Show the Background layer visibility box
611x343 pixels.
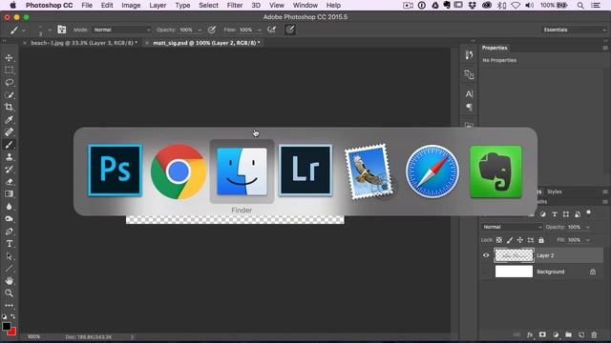tap(486, 272)
